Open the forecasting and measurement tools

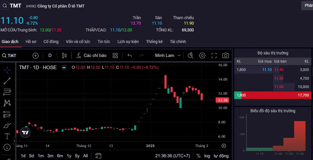[7, 114]
